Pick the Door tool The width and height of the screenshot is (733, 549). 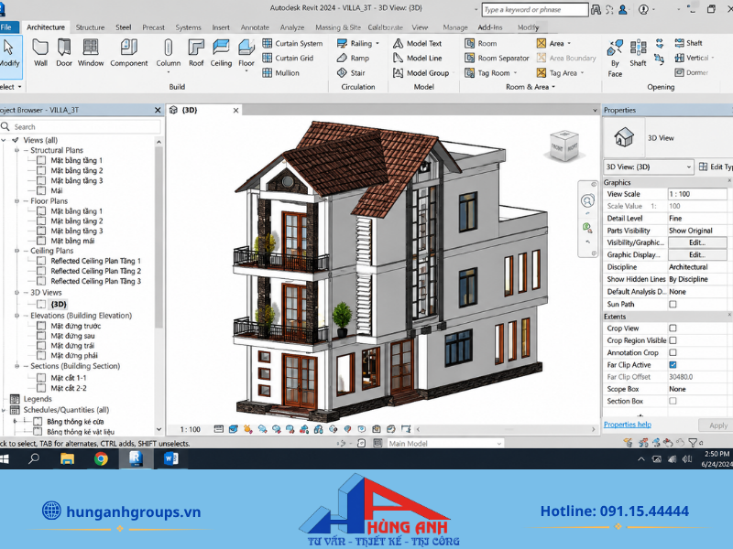click(64, 53)
